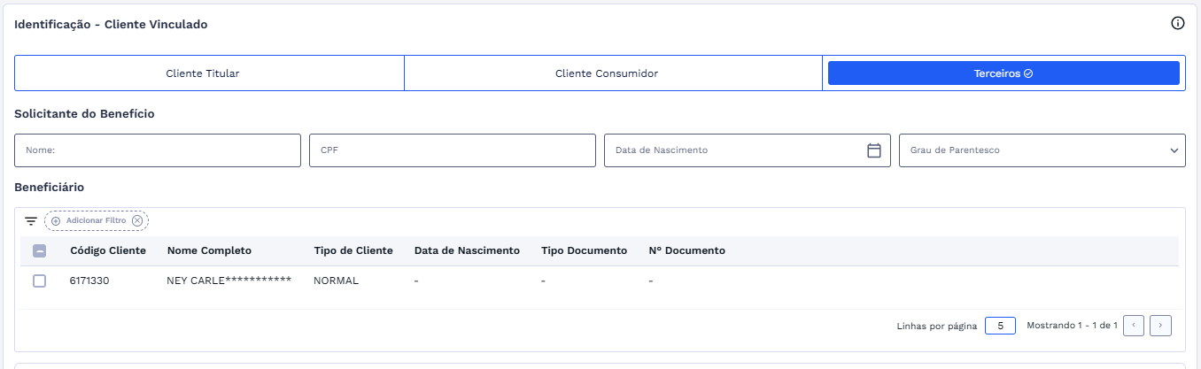Expand the Grau de Parentesco dropdown
This screenshot has width=1201, height=369.
(x=1042, y=150)
